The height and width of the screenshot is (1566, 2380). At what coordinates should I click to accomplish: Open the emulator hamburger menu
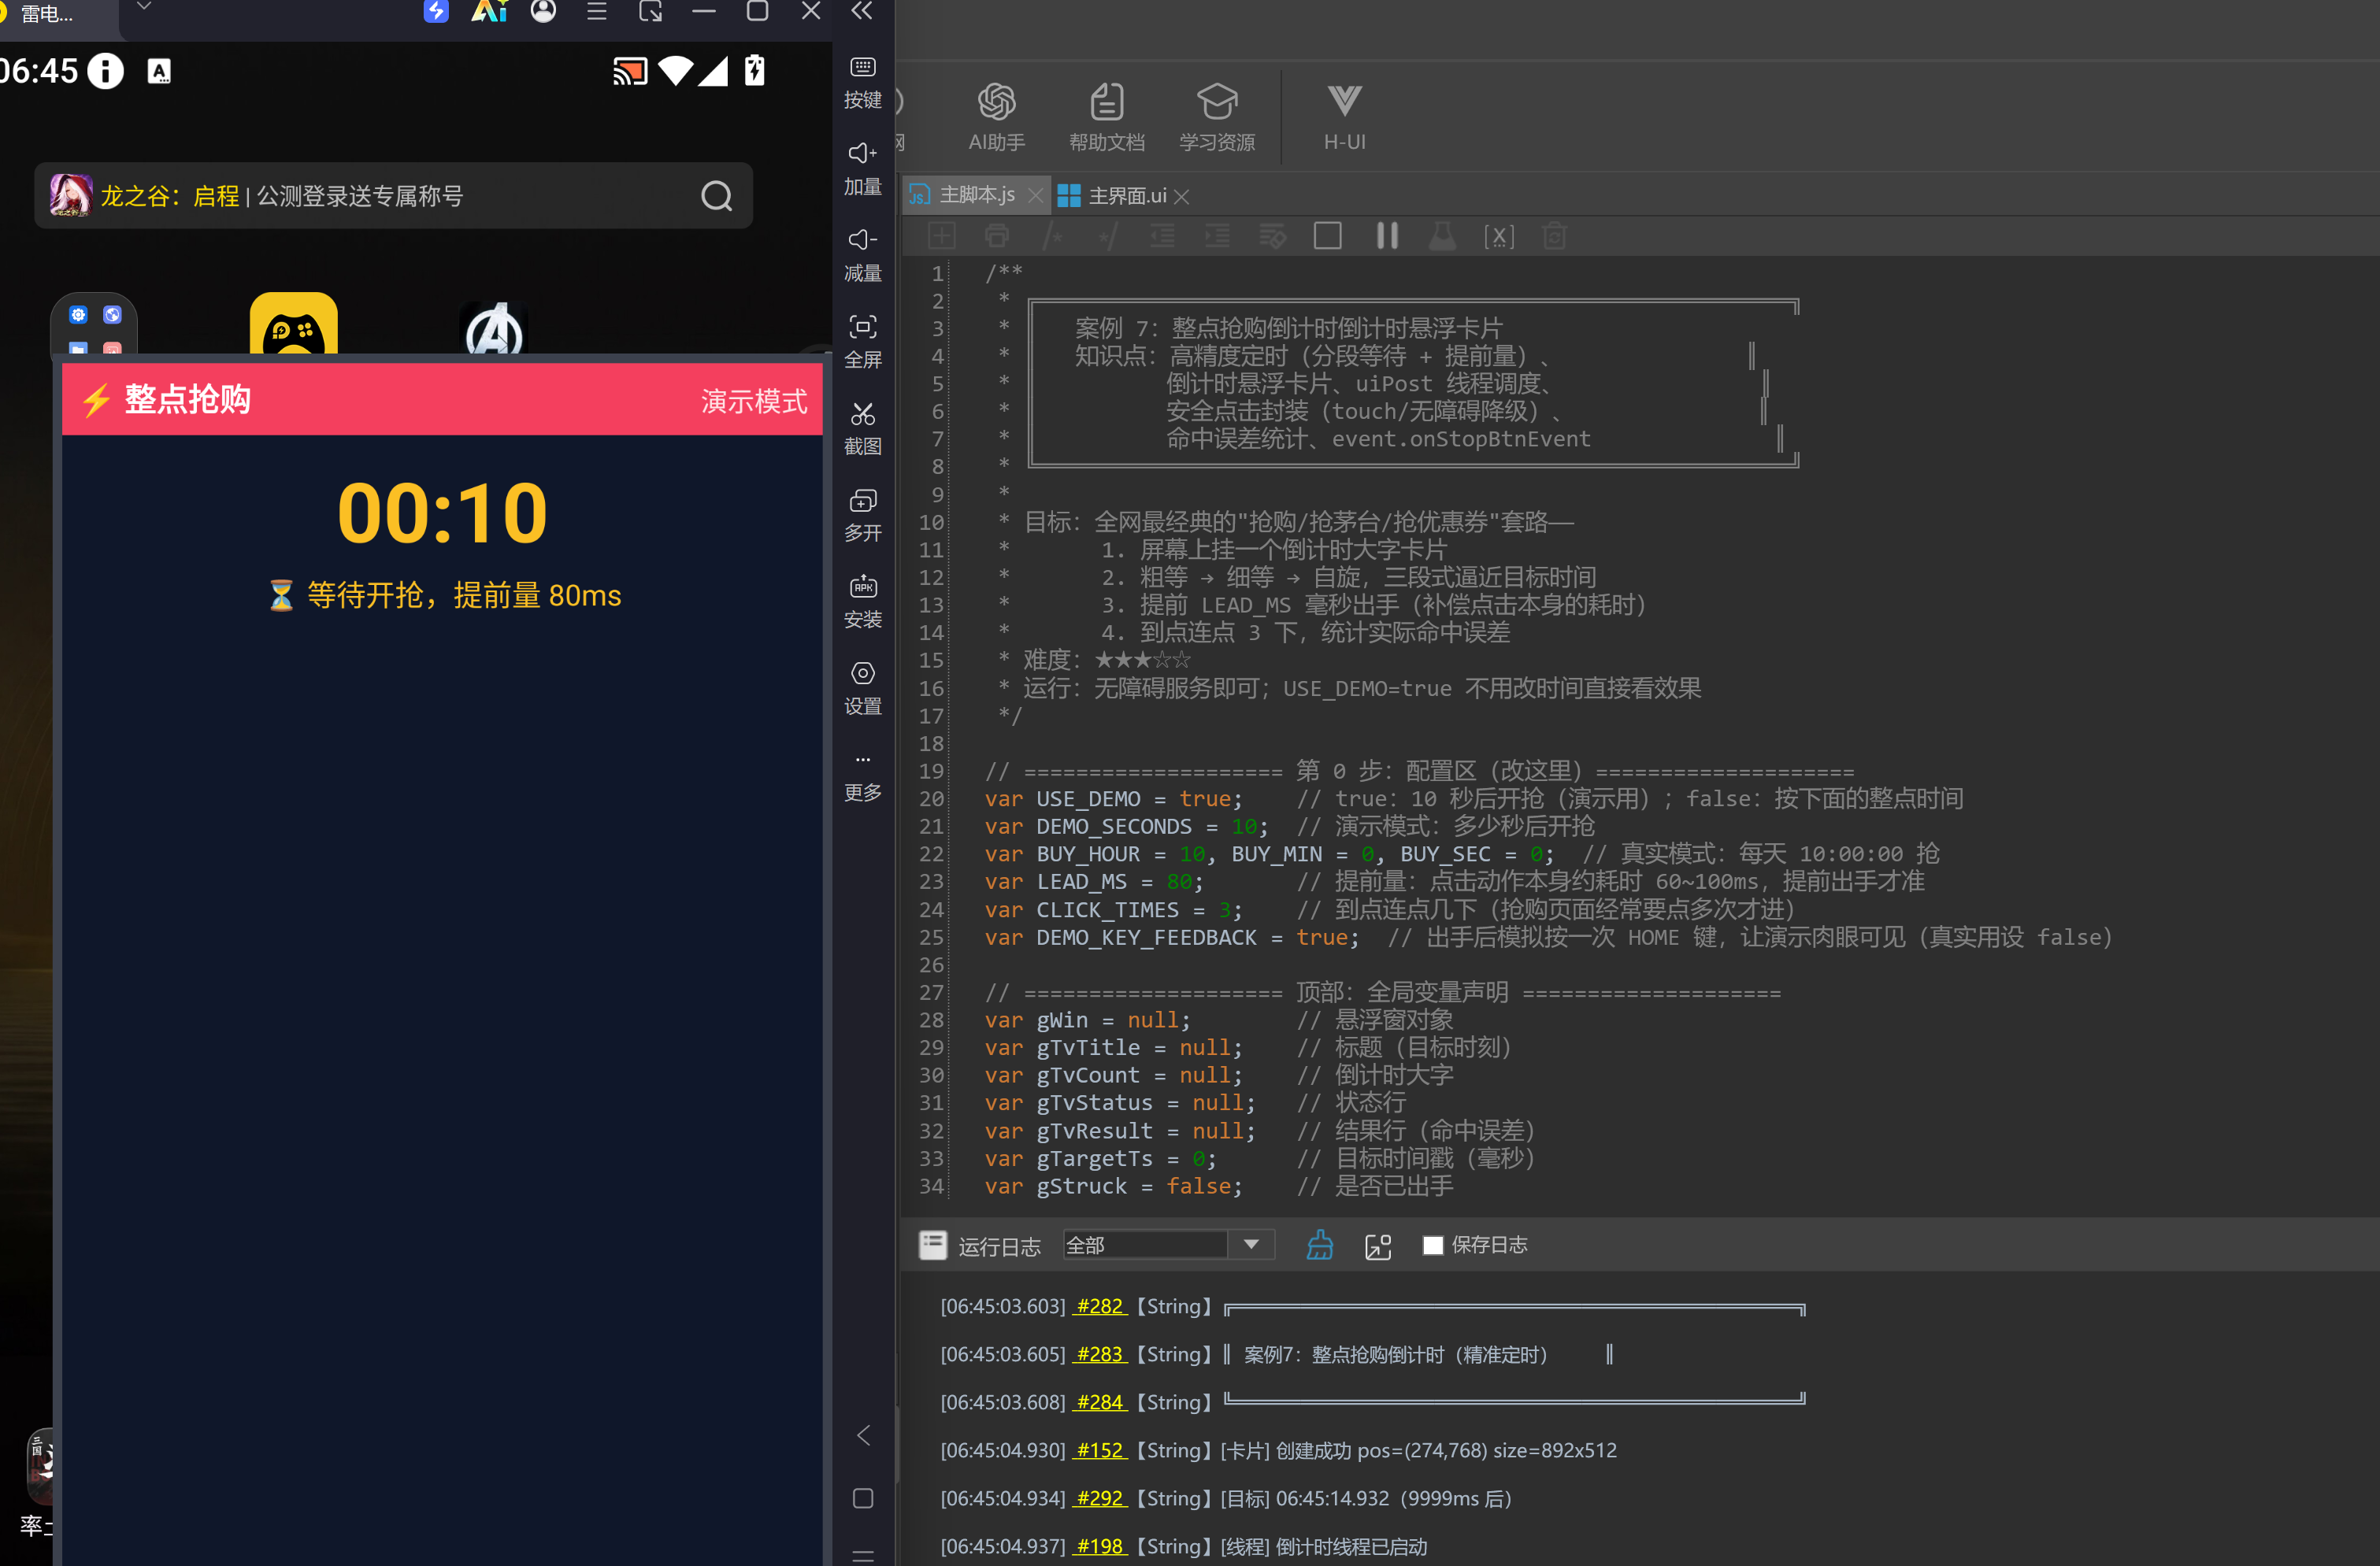pos(596,11)
